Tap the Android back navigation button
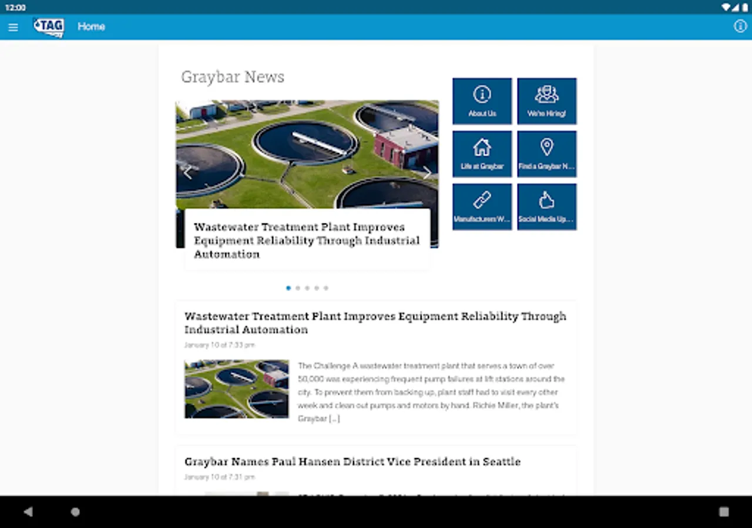 click(x=28, y=512)
